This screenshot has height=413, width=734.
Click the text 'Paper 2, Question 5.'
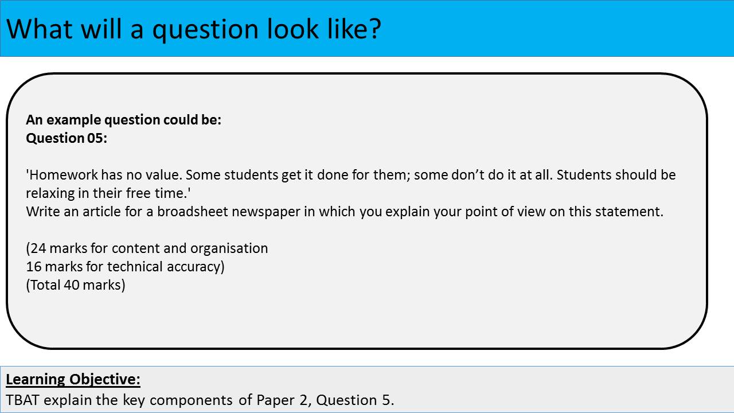(x=325, y=400)
